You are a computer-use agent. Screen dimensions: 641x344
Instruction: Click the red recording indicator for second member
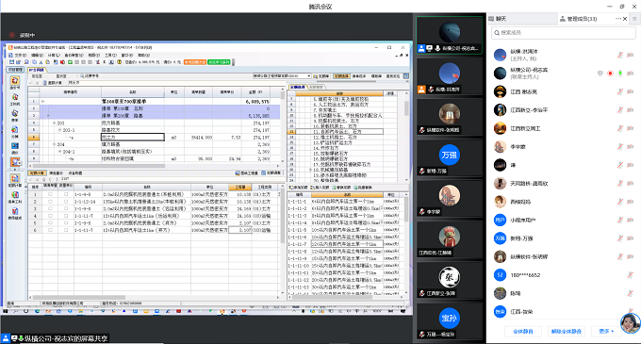coord(610,74)
